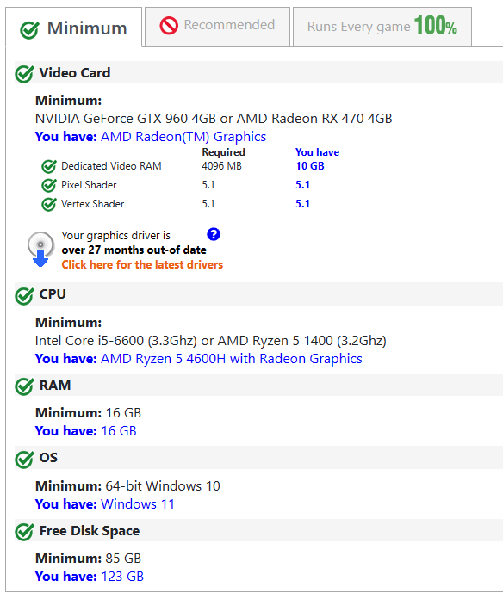Click the Vertex Shader checkmark icon
Screen dimensions: 503x593
point(49,204)
